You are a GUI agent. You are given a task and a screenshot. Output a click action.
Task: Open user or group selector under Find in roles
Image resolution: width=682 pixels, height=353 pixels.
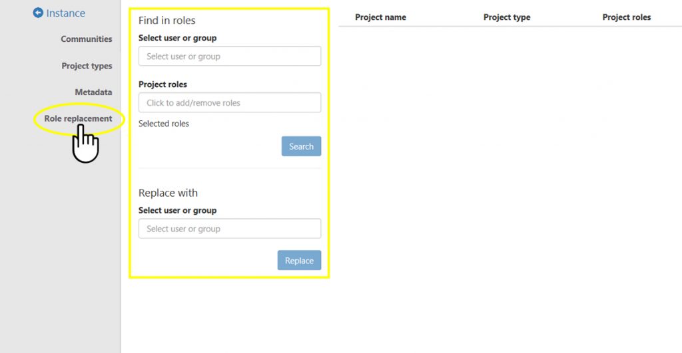point(230,57)
